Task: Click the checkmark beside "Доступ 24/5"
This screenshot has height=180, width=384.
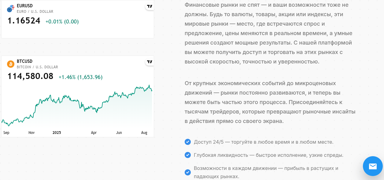Action: [188, 142]
